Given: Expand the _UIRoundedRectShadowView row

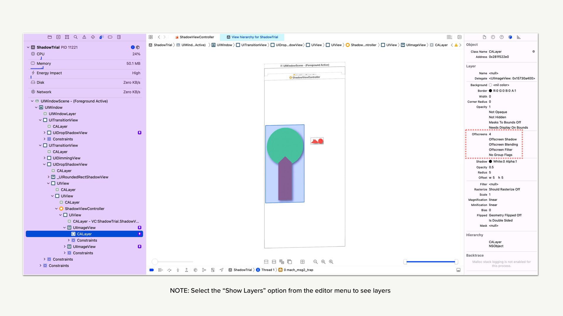Looking at the screenshot, I should (49, 177).
